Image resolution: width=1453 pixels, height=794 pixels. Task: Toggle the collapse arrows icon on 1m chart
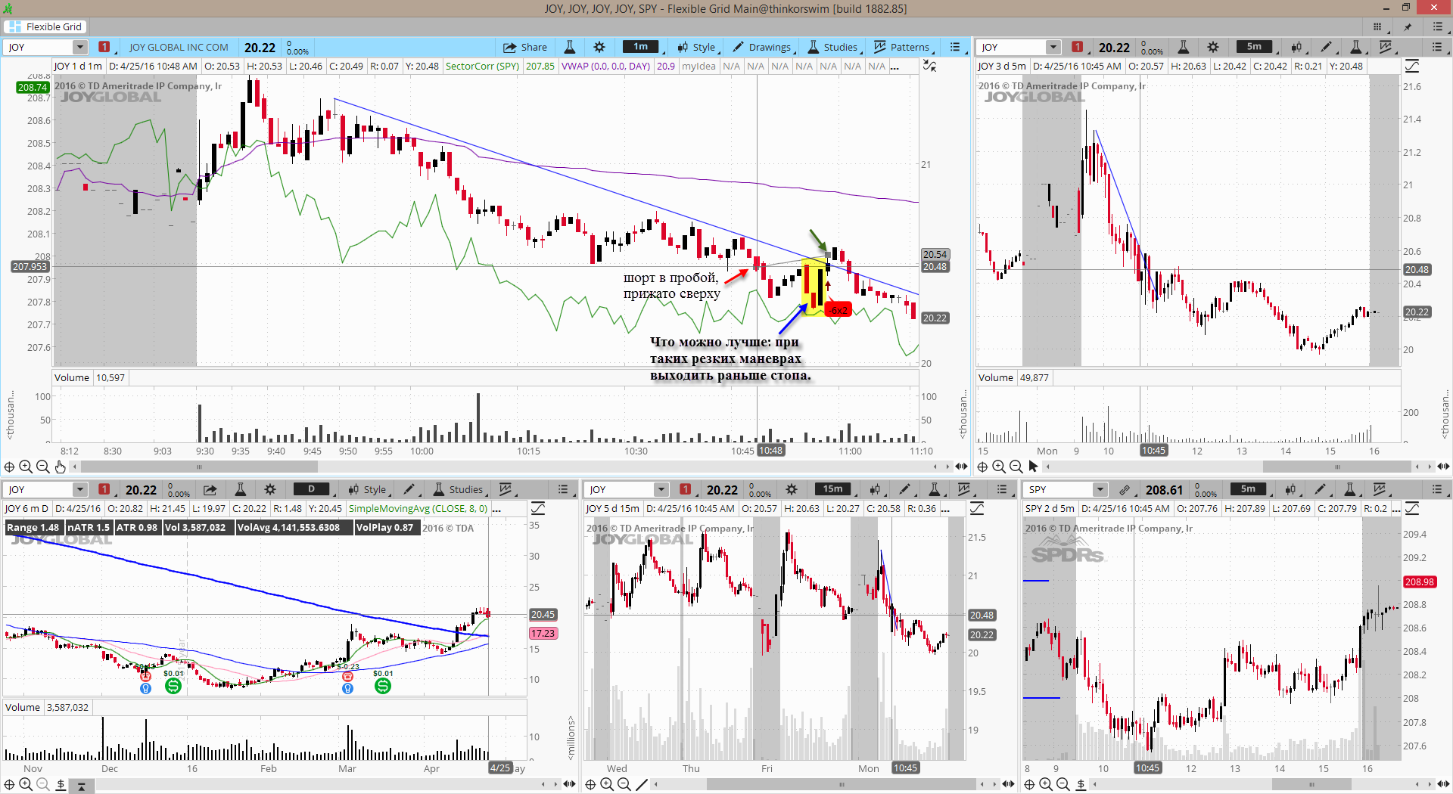pos(930,66)
